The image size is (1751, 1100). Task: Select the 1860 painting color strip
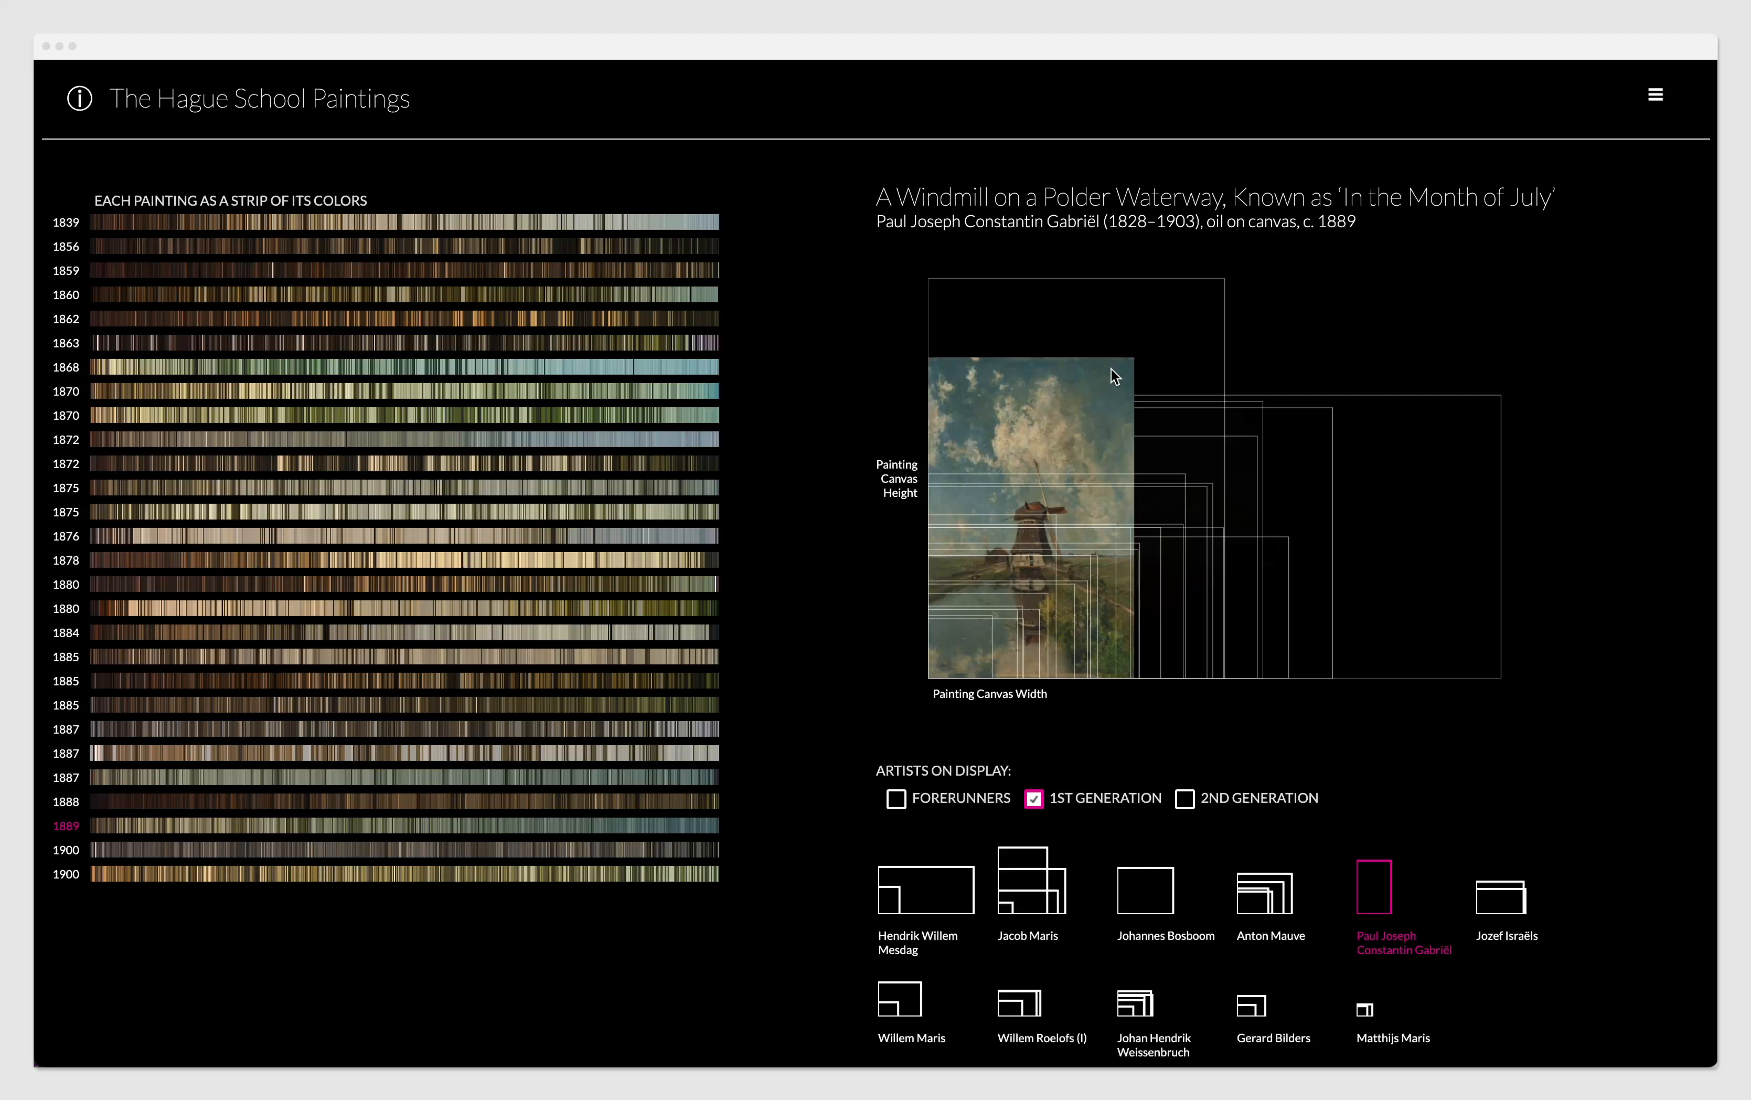tap(404, 294)
